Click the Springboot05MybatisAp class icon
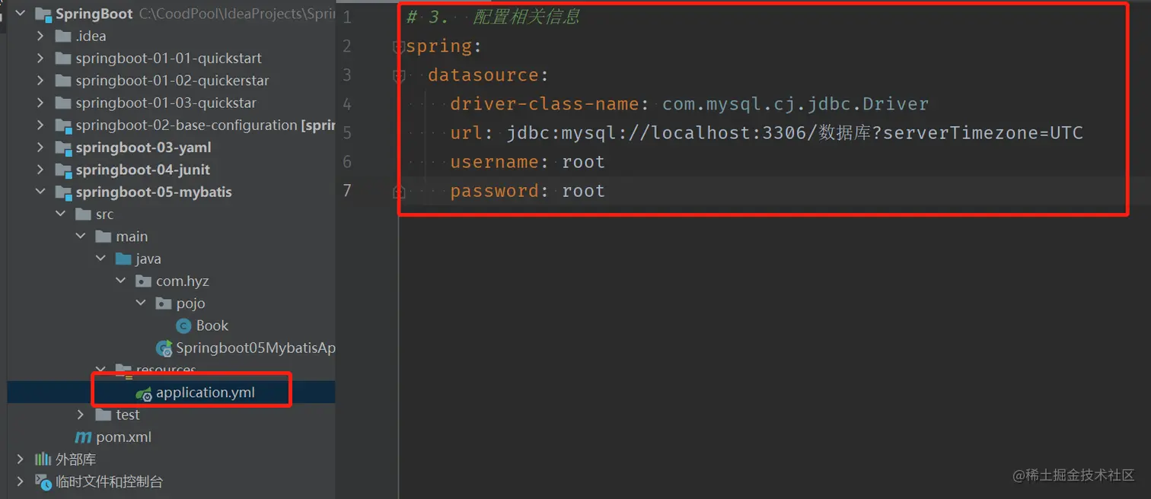Screen dimensions: 1151x499 [164, 348]
